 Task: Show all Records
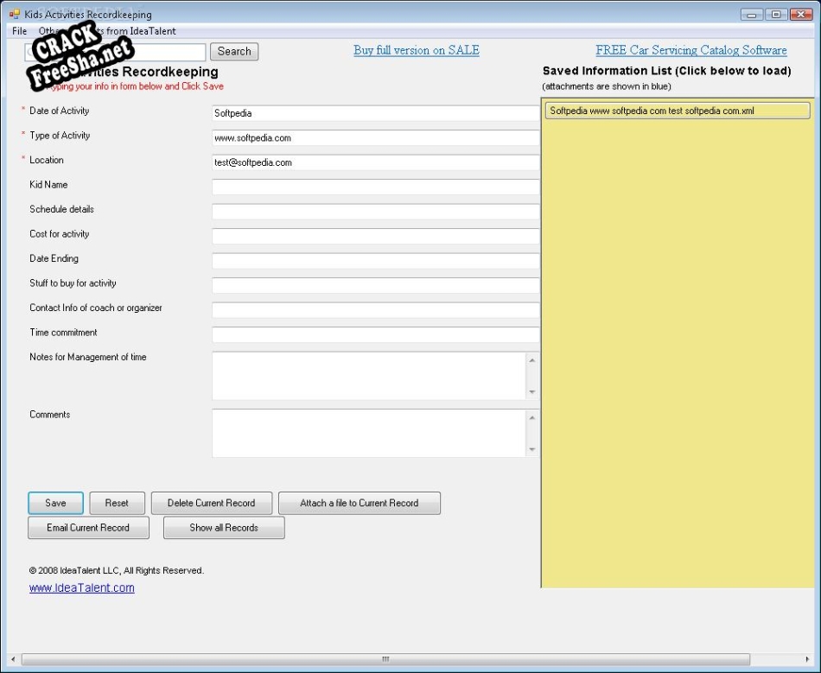(x=224, y=528)
